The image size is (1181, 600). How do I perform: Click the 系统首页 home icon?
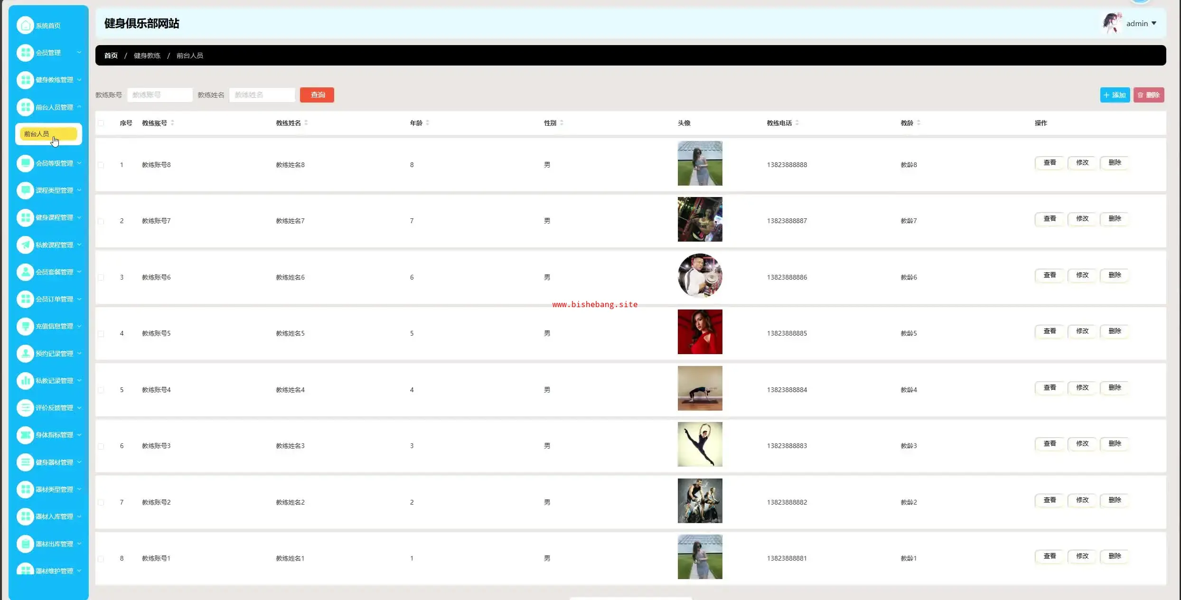pyautogui.click(x=25, y=25)
